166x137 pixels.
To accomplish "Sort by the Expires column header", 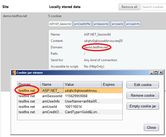I will point(112,85).
